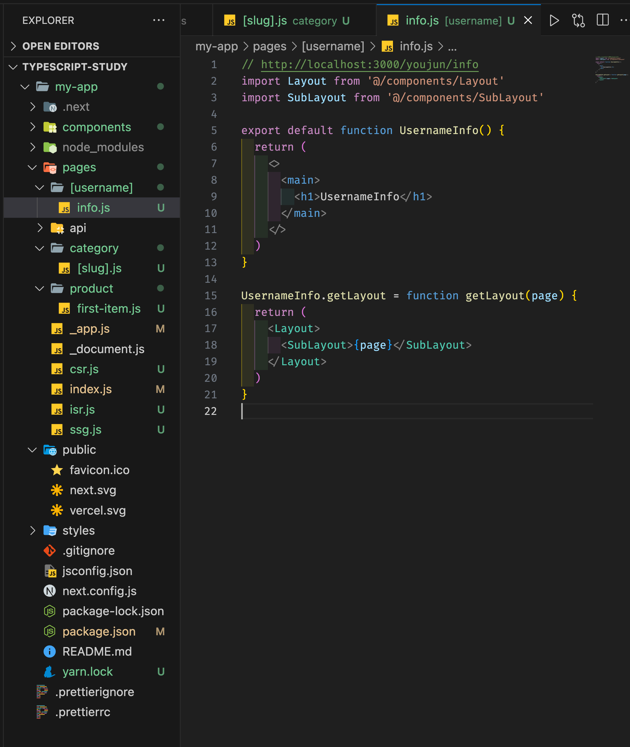Viewport: 630px width, 747px height.
Task: Click the code minimap preview
Action: (x=611, y=70)
